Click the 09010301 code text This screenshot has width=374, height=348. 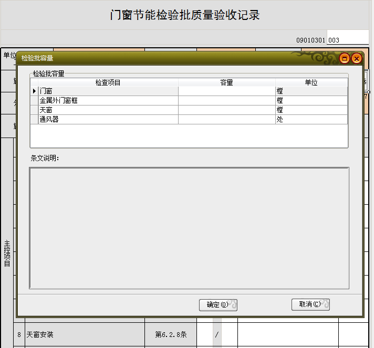[x=310, y=40]
